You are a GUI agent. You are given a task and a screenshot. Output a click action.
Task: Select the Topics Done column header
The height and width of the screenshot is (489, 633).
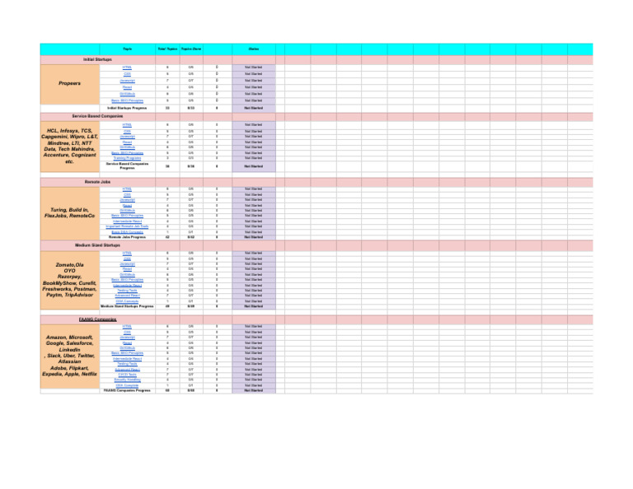click(x=191, y=49)
